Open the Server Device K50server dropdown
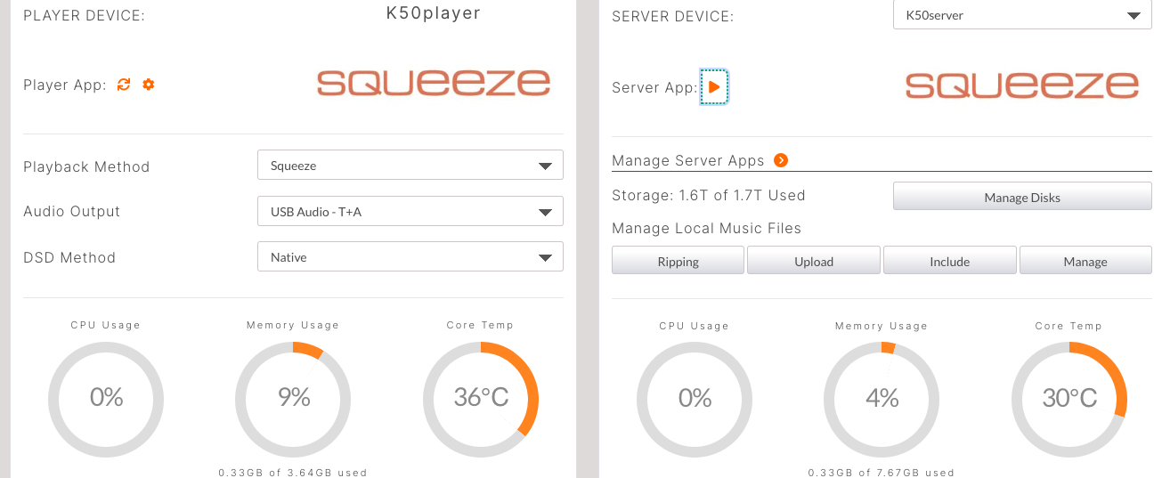Viewport: 1162px width, 478px height. (1022, 15)
